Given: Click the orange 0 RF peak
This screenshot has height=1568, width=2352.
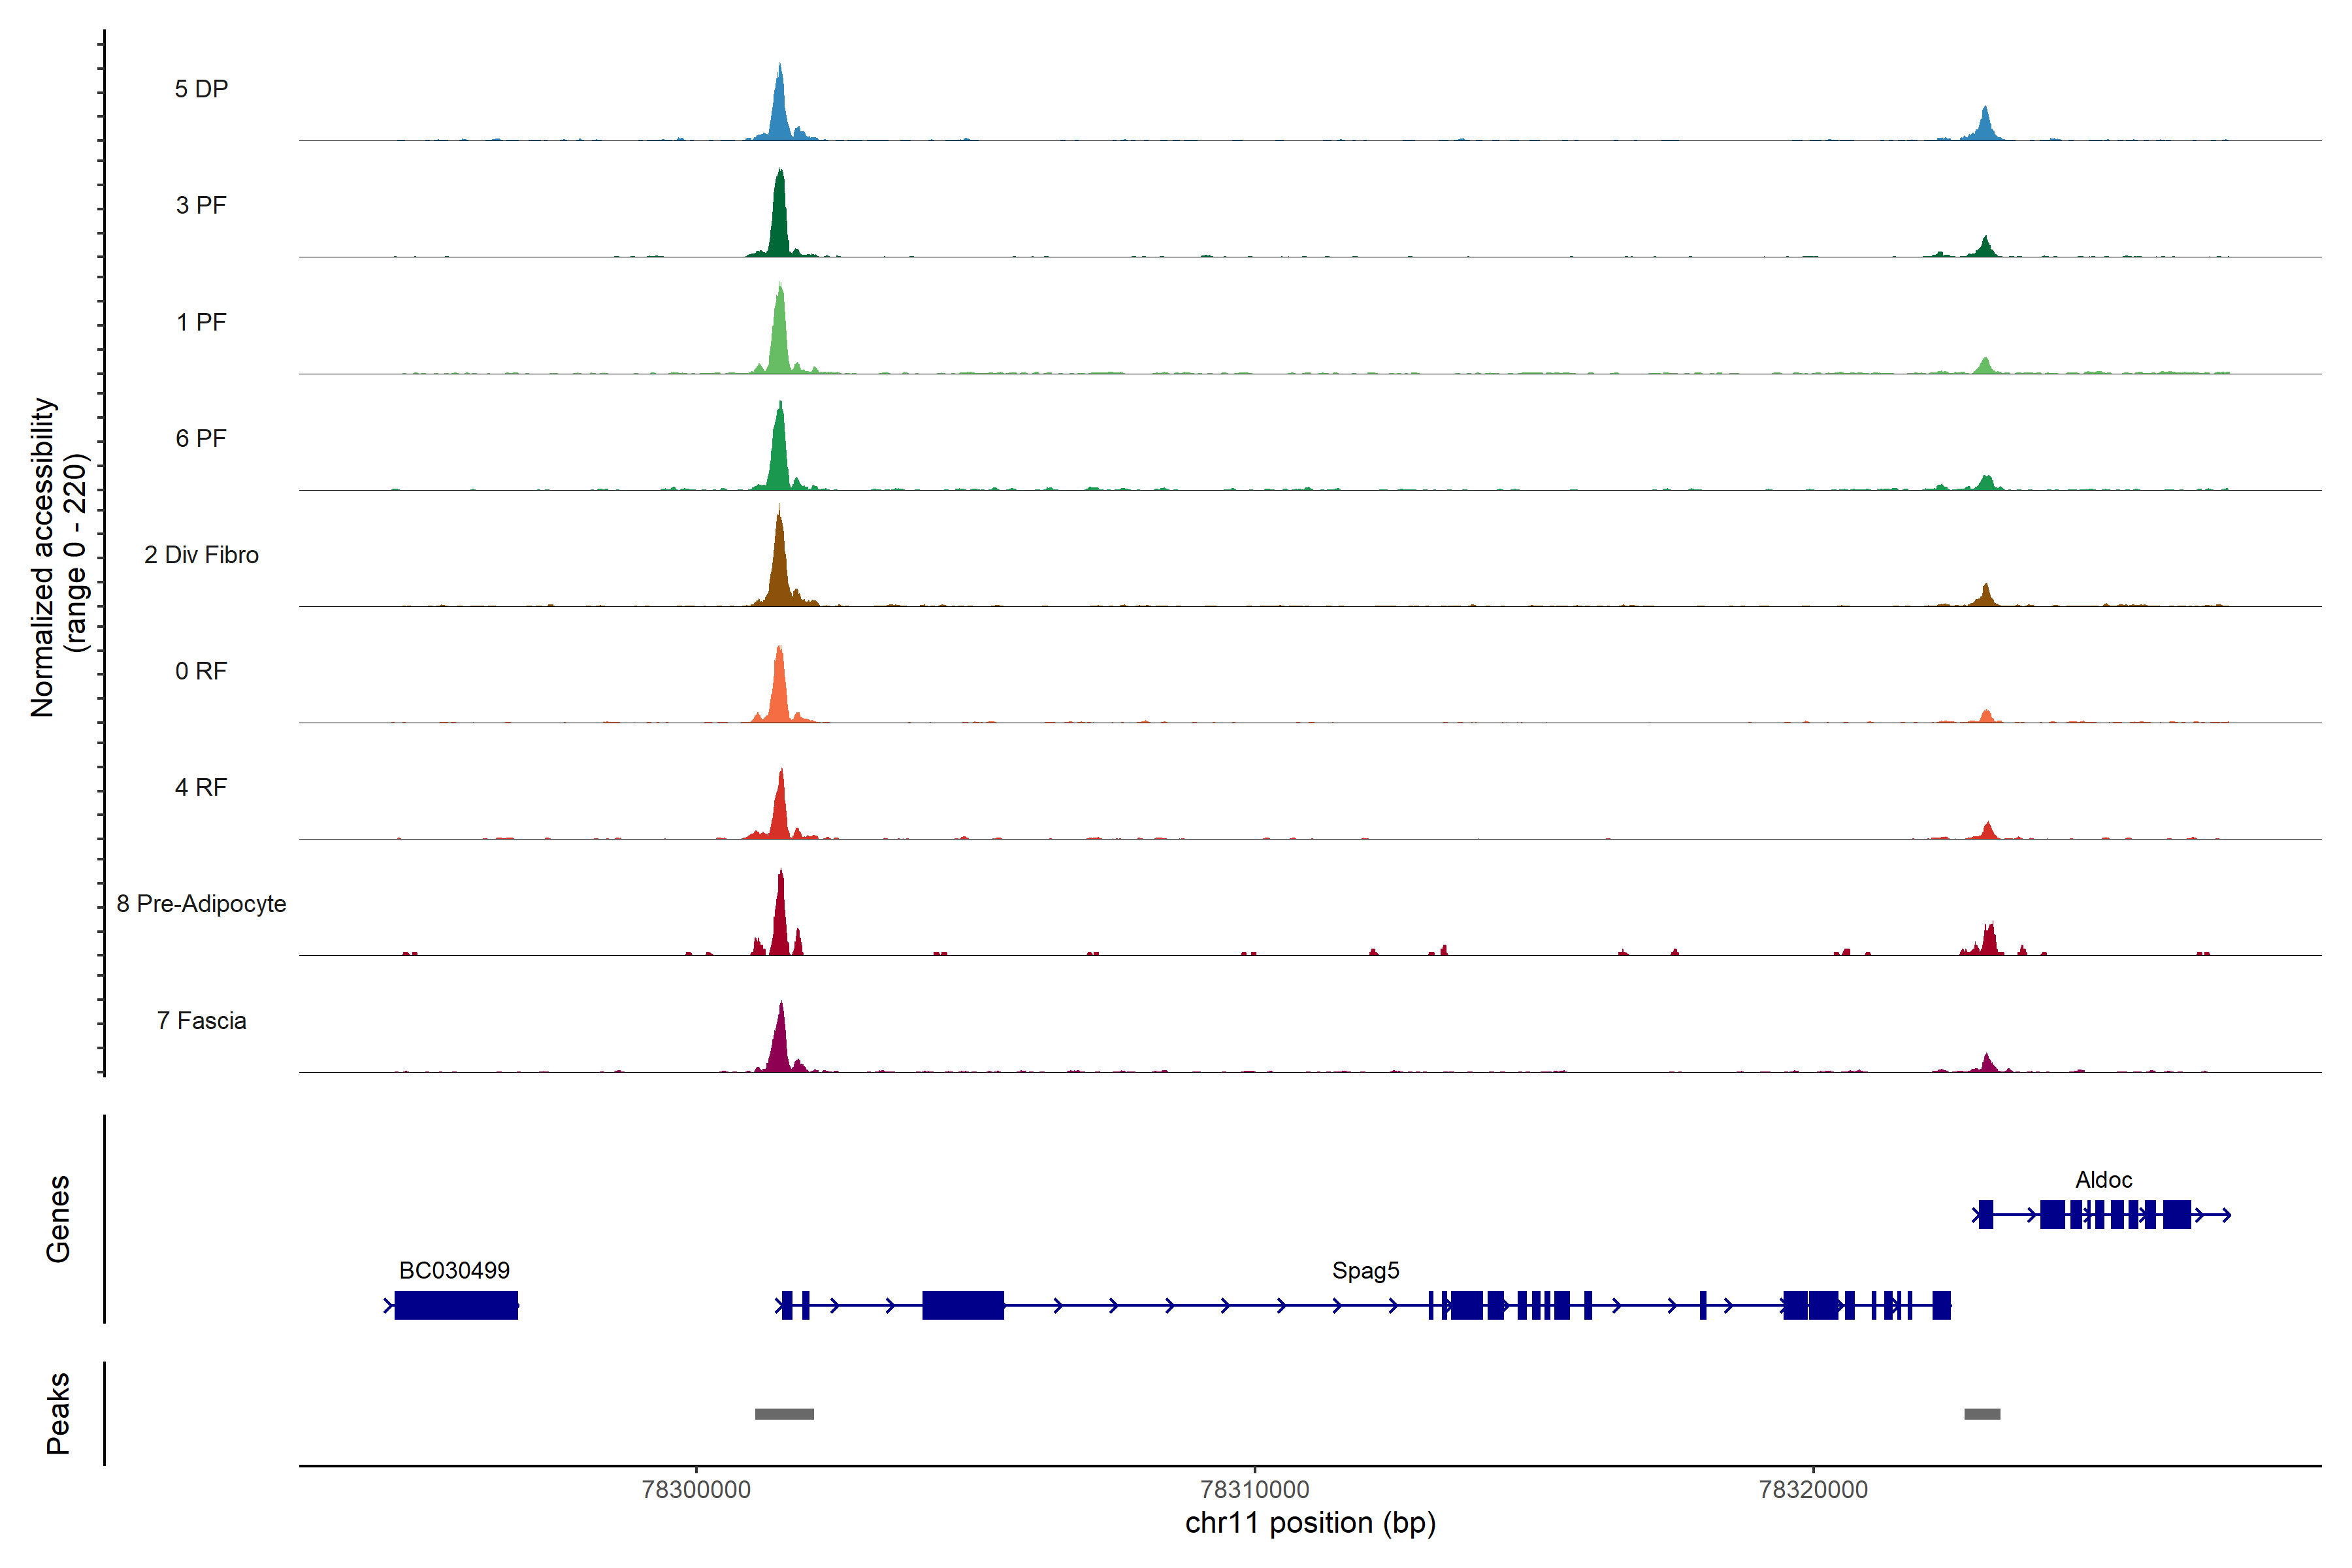Looking at the screenshot, I should pos(780,690).
